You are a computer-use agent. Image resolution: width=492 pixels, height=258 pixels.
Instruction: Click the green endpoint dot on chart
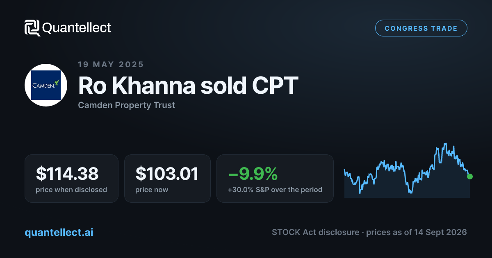tap(470, 177)
